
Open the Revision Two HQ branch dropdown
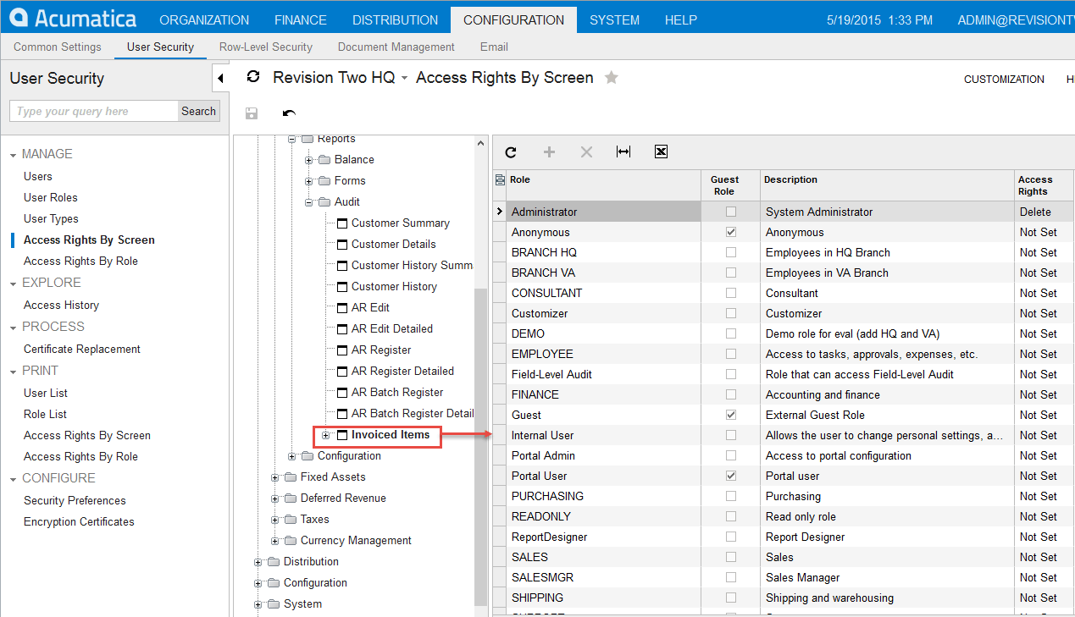(x=404, y=78)
